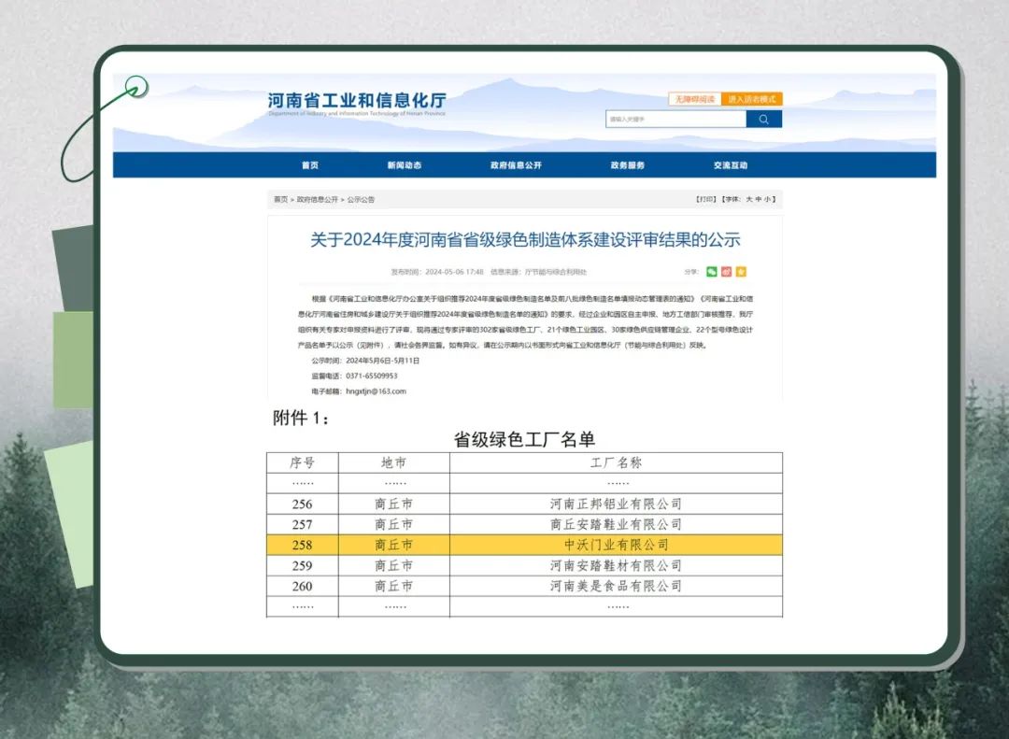Click the factory name 河南正邦铝业有限公司
Image resolution: width=1009 pixels, height=739 pixels.
point(616,505)
